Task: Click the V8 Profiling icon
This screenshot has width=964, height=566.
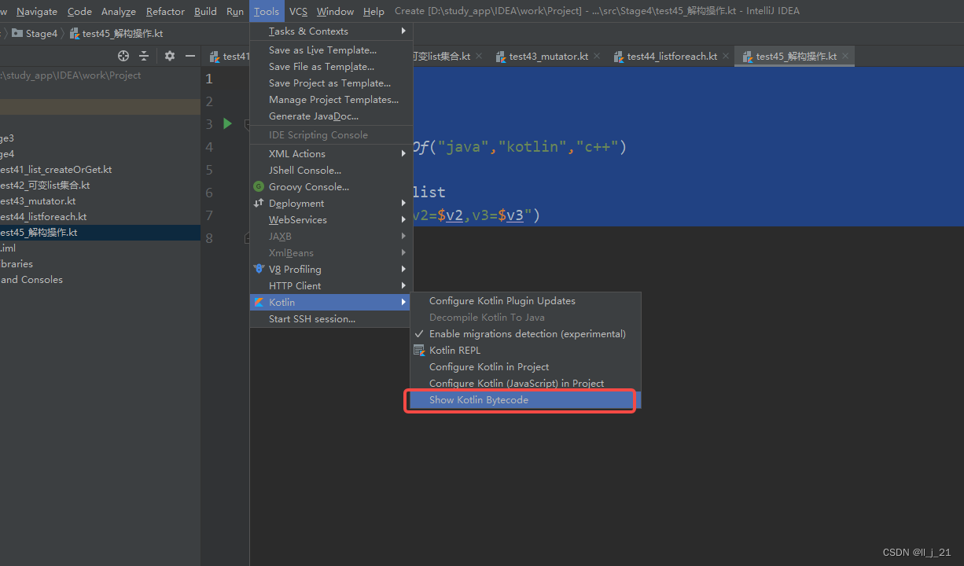Action: coord(259,269)
